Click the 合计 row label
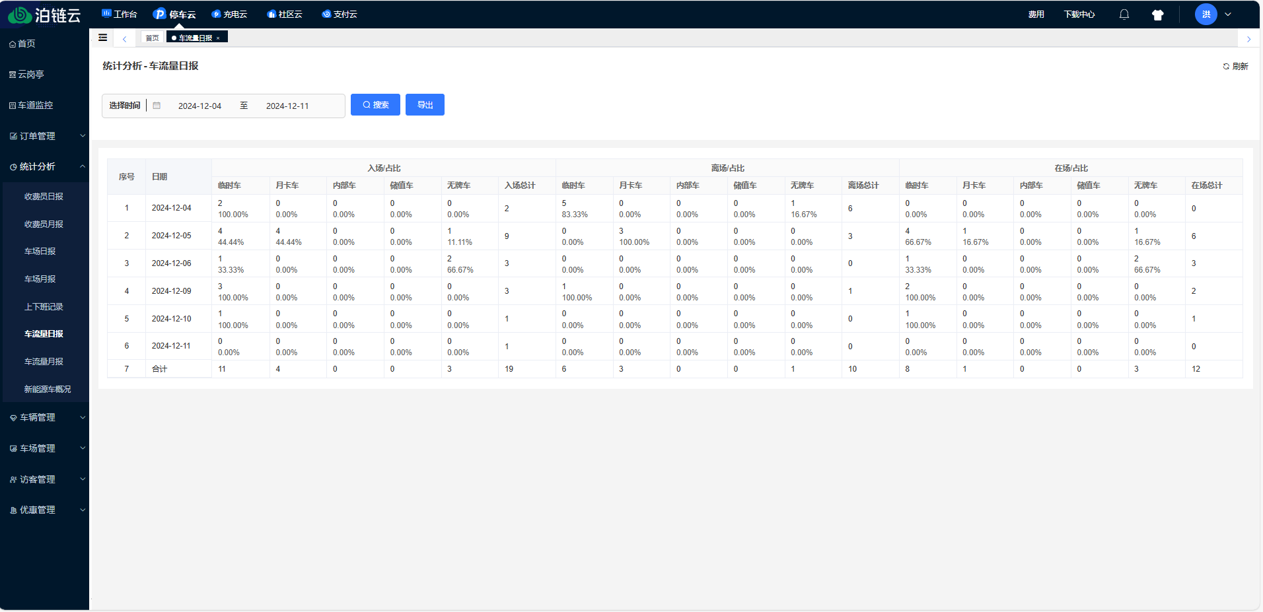Screen dimensions: 1263x612 click(x=160, y=369)
